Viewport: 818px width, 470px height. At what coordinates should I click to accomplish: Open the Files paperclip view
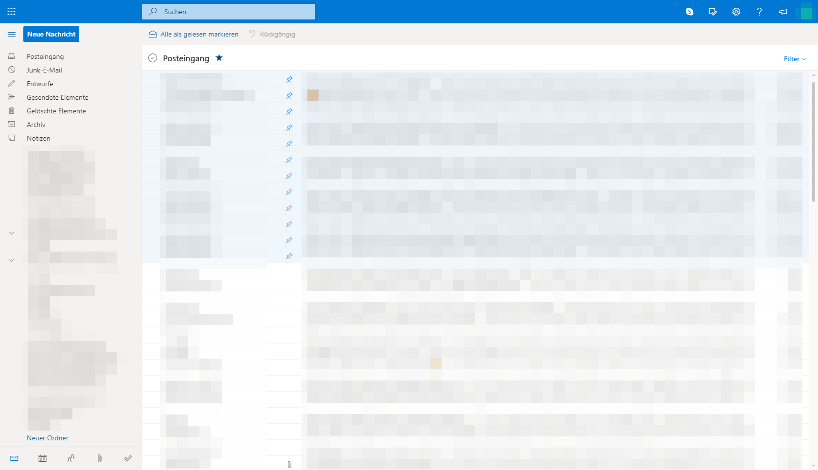(100, 458)
